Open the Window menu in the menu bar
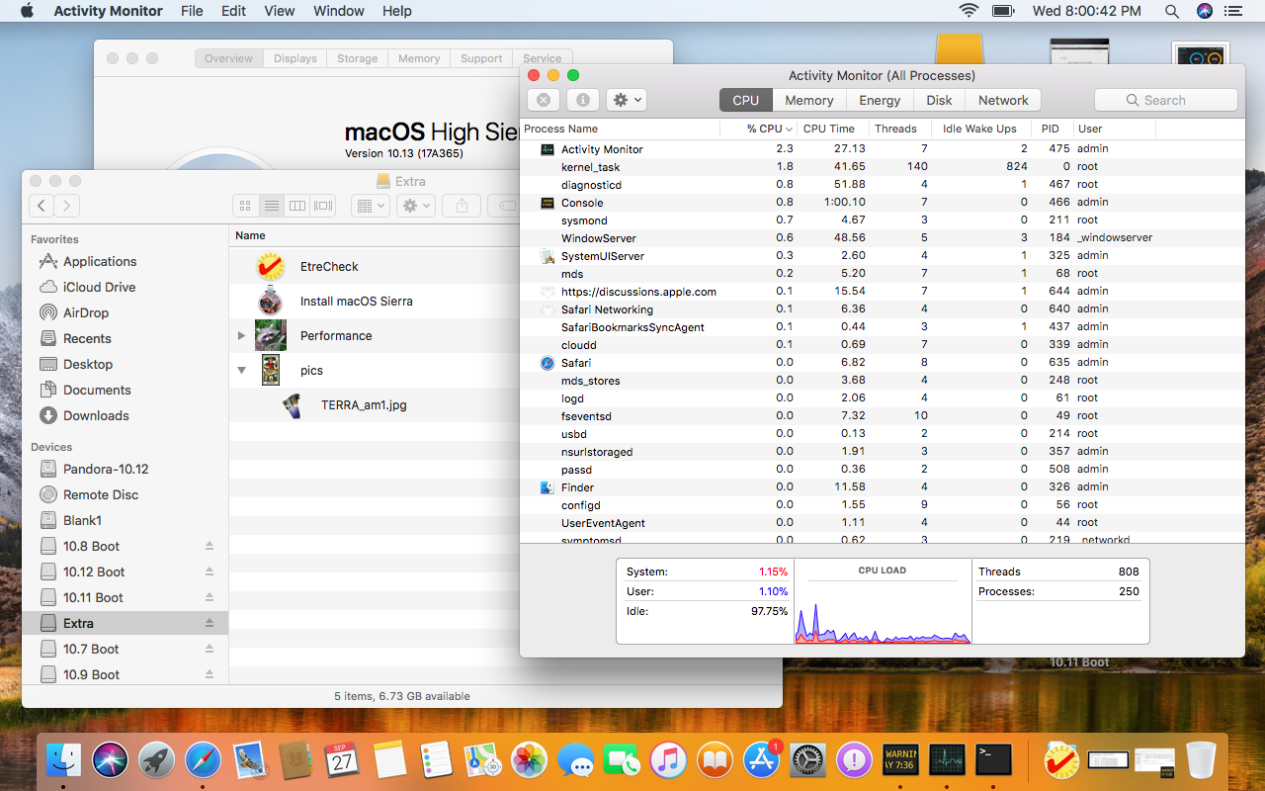Image resolution: width=1265 pixels, height=791 pixels. pyautogui.click(x=339, y=11)
